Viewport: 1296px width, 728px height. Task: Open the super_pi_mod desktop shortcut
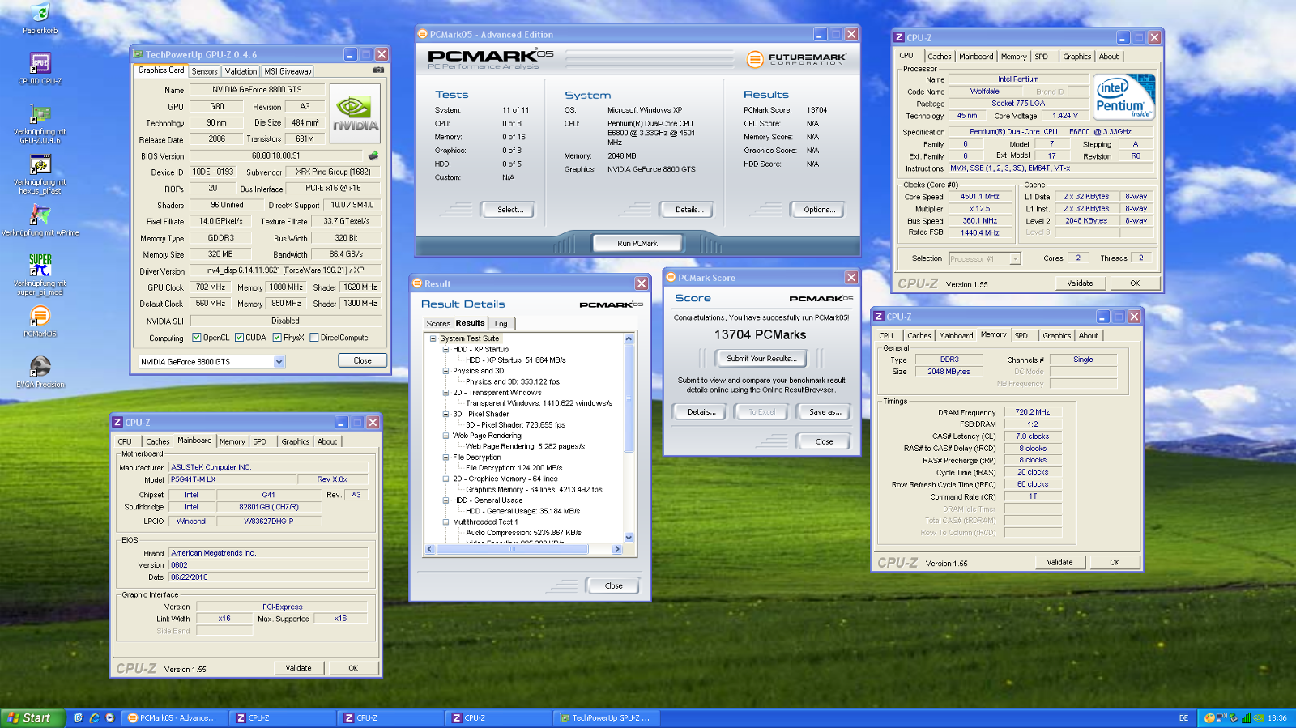pyautogui.click(x=40, y=266)
